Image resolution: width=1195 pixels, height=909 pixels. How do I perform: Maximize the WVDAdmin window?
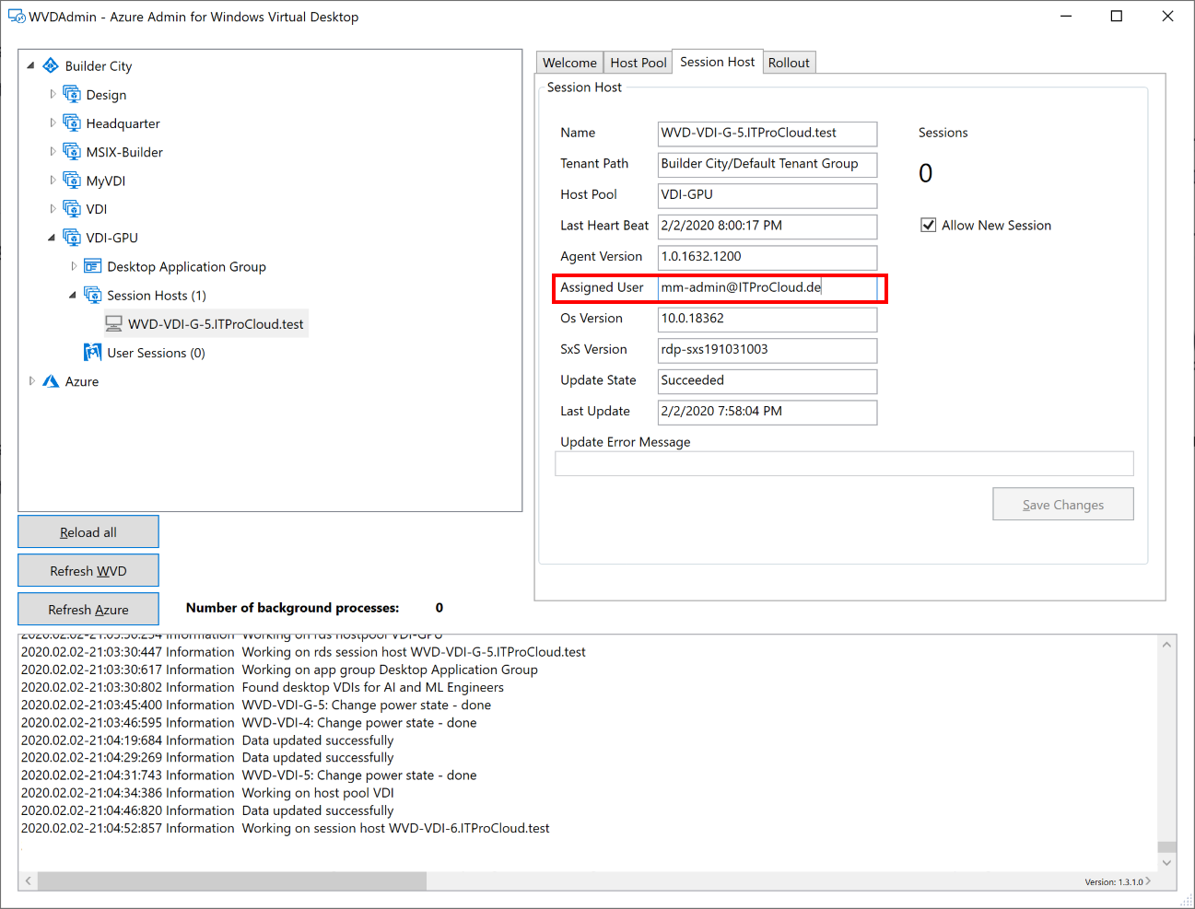coord(1117,17)
